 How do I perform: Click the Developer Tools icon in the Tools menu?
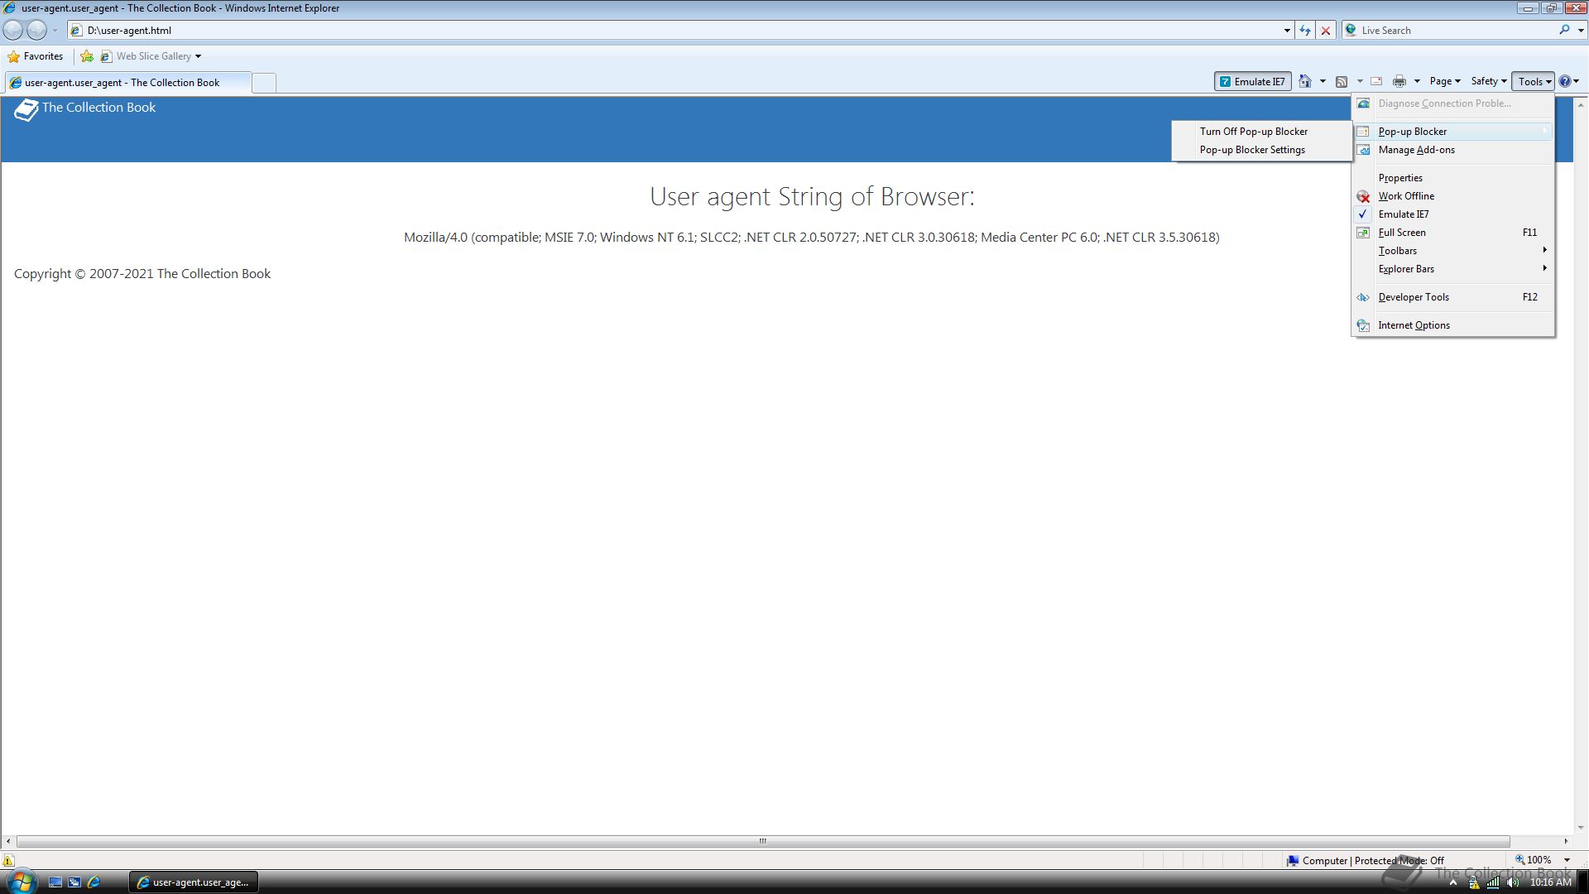click(x=1363, y=297)
